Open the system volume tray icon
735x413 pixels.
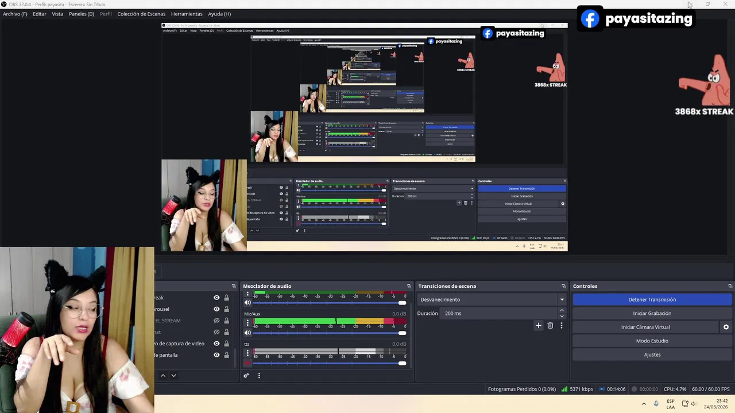click(x=693, y=404)
